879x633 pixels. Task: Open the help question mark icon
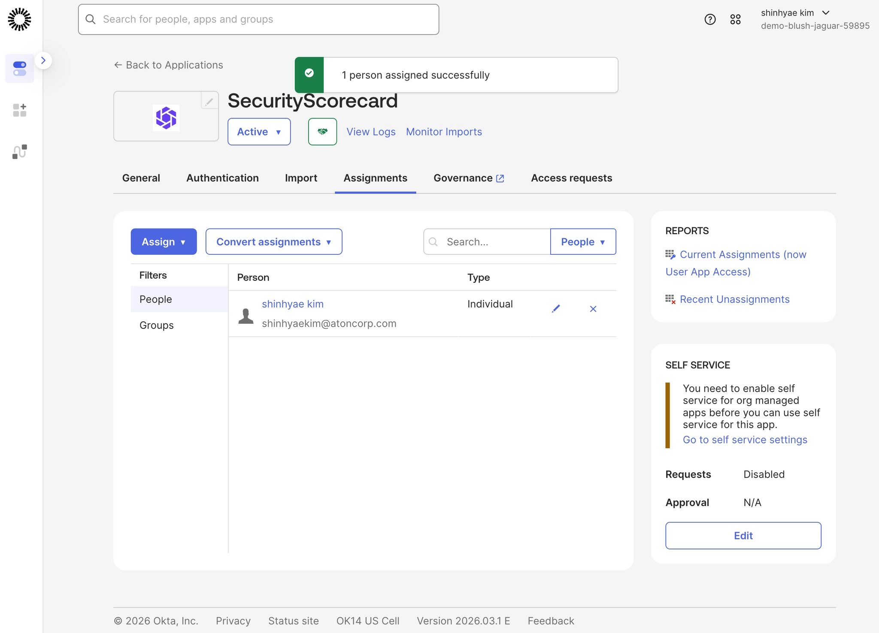coord(710,19)
